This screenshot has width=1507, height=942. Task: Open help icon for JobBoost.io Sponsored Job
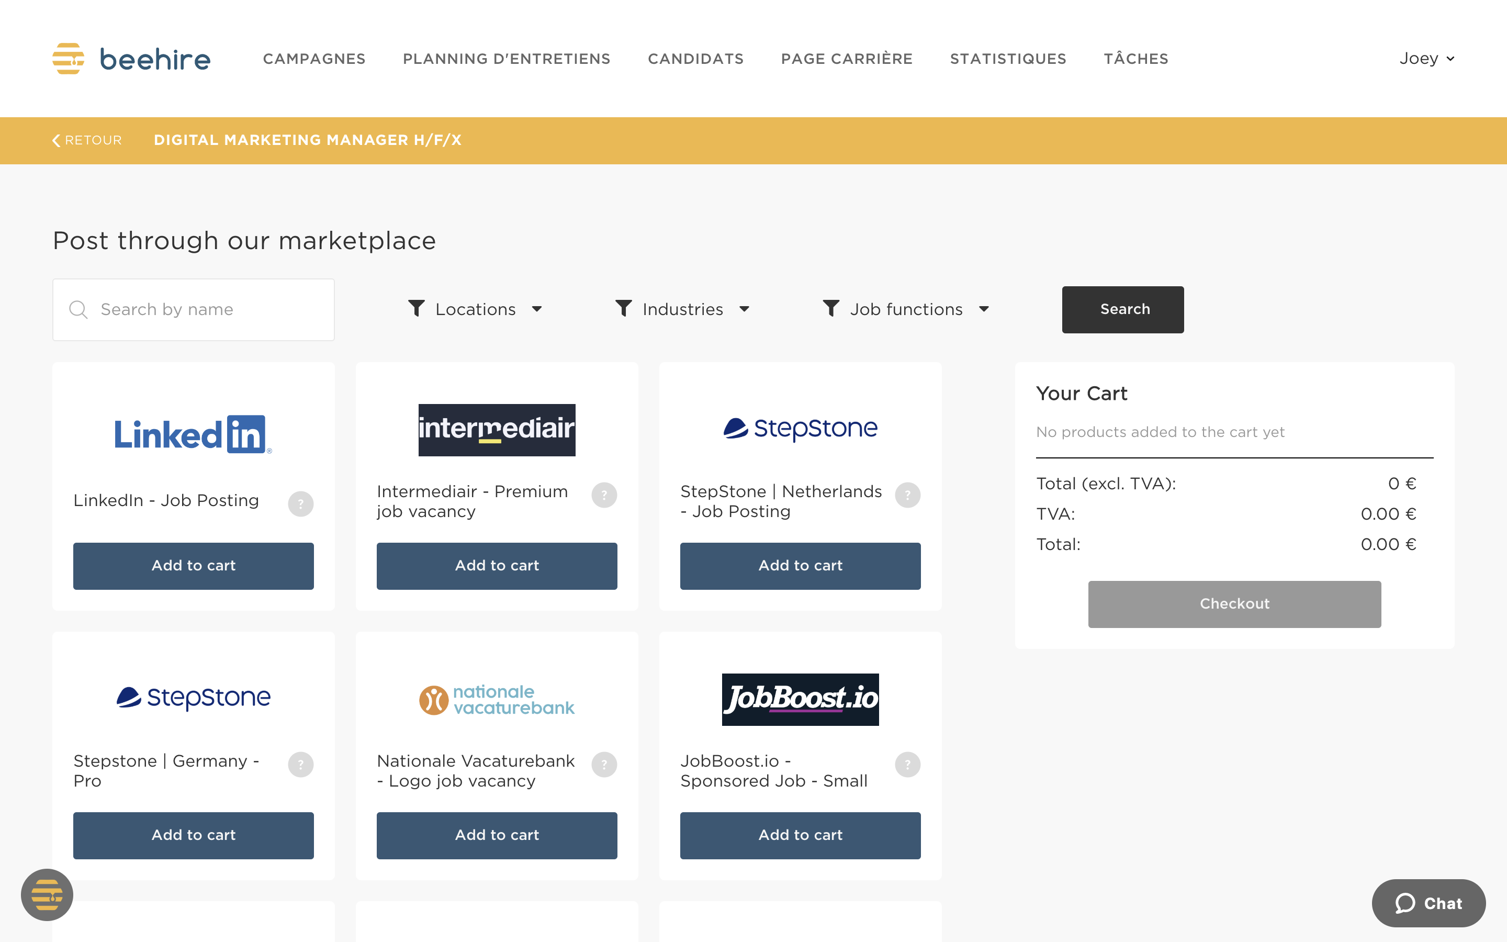pyautogui.click(x=908, y=765)
